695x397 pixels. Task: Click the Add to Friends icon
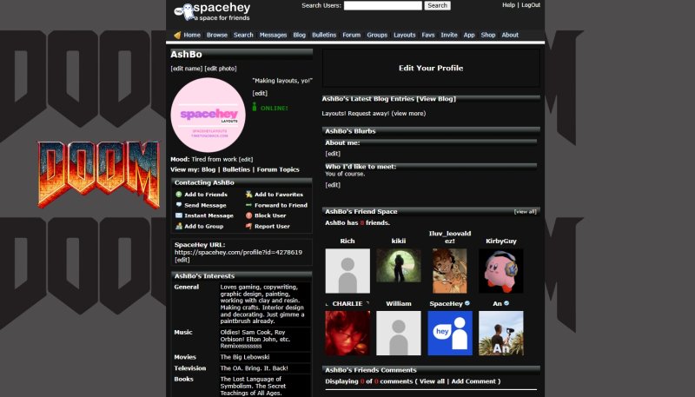179,195
